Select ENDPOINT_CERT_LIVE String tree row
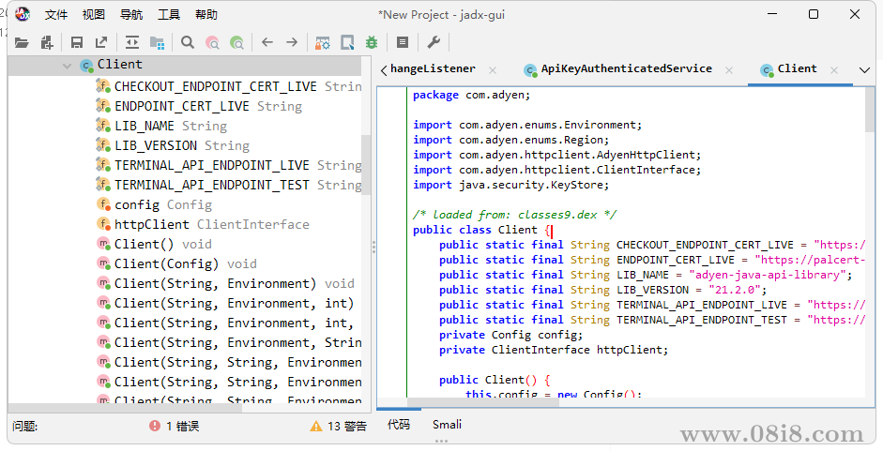This screenshot has height=451, width=883. click(x=199, y=106)
